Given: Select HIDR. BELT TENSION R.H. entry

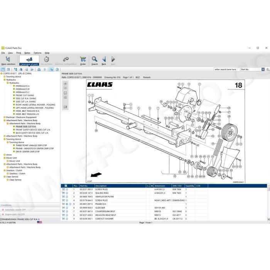Looking at the screenshot, I should pos(27,111).
